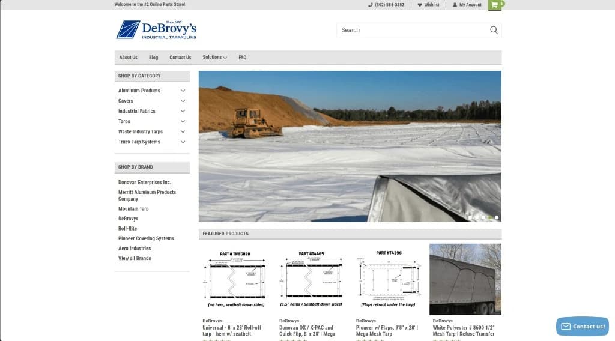Expand the Aluminum Products category chevron
Viewport: 615px width, 341px height.
pyautogui.click(x=183, y=91)
